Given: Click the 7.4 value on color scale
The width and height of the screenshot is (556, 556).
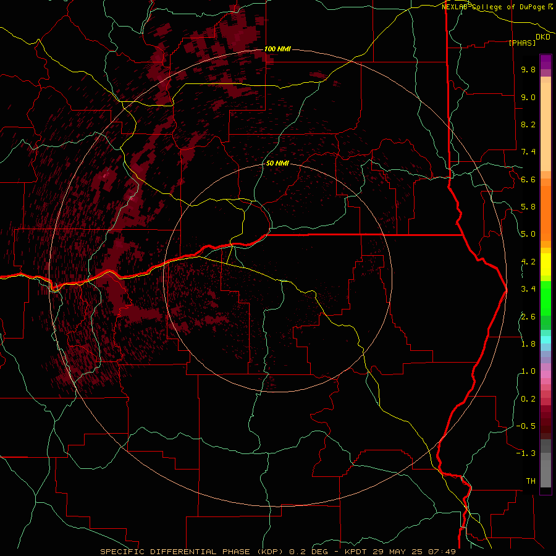Looking at the screenshot, I should pos(528,152).
